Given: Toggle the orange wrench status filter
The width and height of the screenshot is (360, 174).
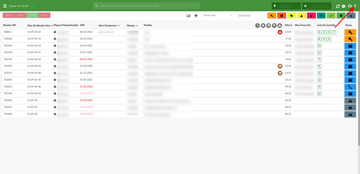Looking at the screenshot, I should 271,16.
